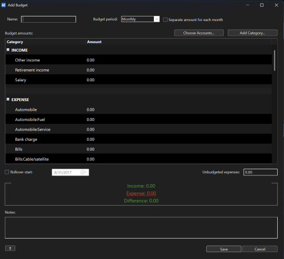
Task: Click the Notes text area
Action: click(141, 228)
